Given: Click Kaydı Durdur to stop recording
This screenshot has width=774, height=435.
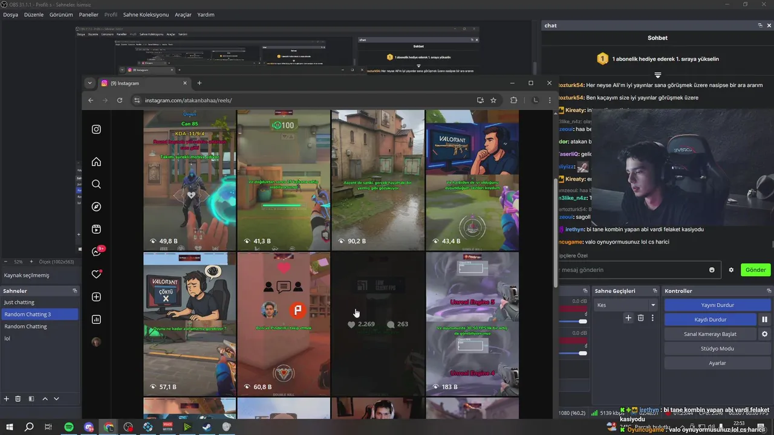Looking at the screenshot, I should [711, 320].
